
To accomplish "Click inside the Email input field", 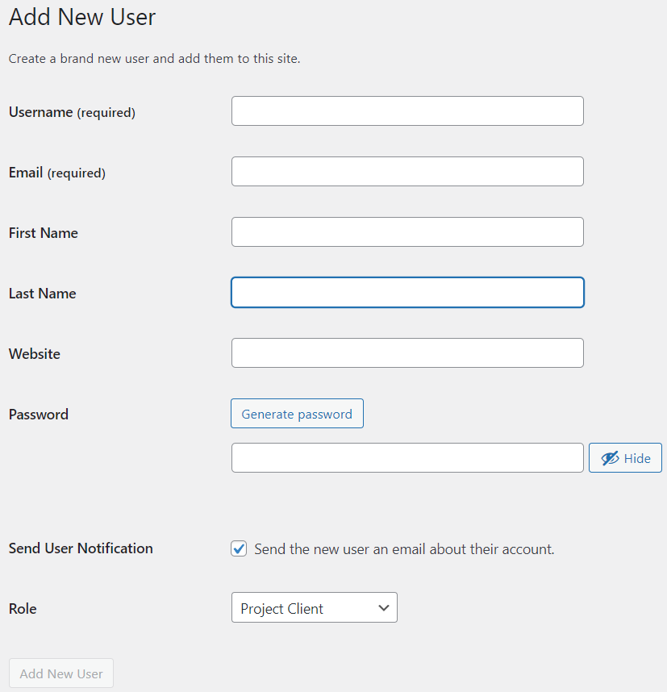I will [x=406, y=171].
